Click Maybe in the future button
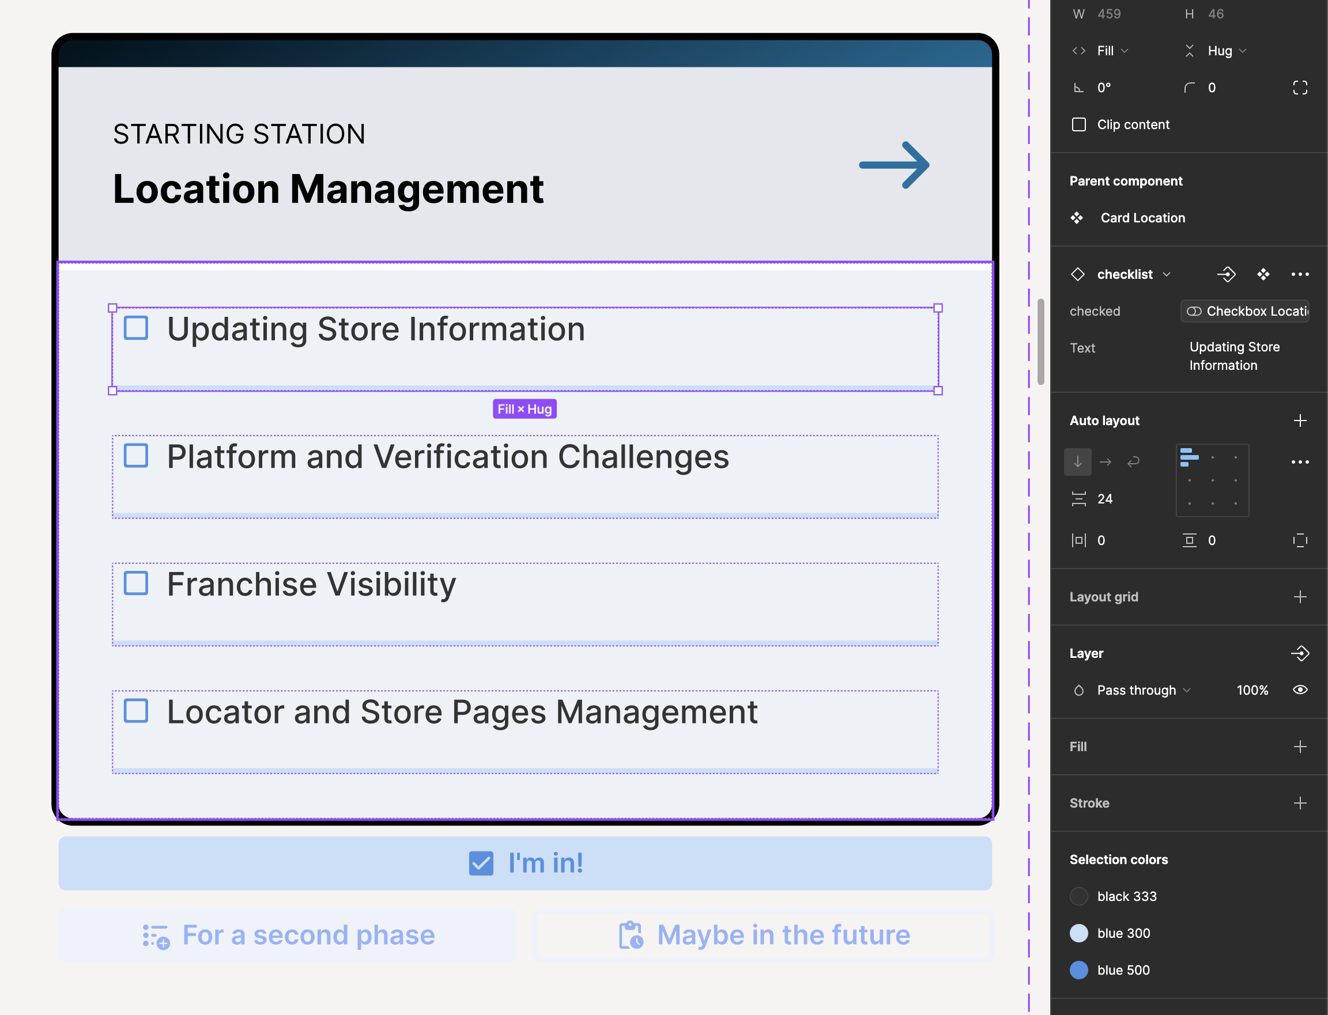 [x=764, y=935]
